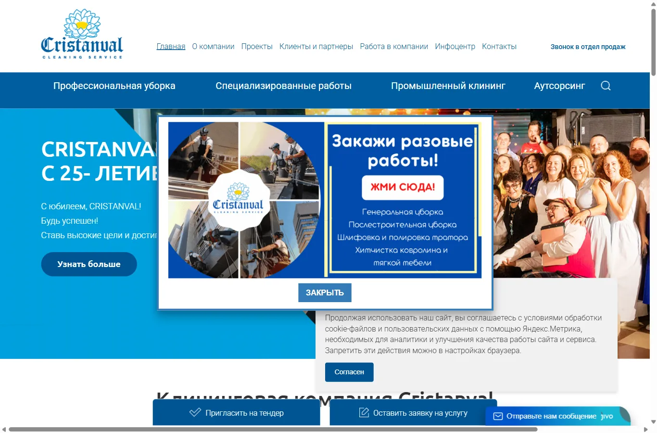Click the ЖМИ СЮДА! button in the popup
The height and width of the screenshot is (433, 657).
[403, 187]
